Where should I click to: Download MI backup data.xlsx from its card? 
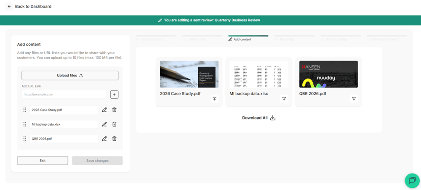click(284, 99)
